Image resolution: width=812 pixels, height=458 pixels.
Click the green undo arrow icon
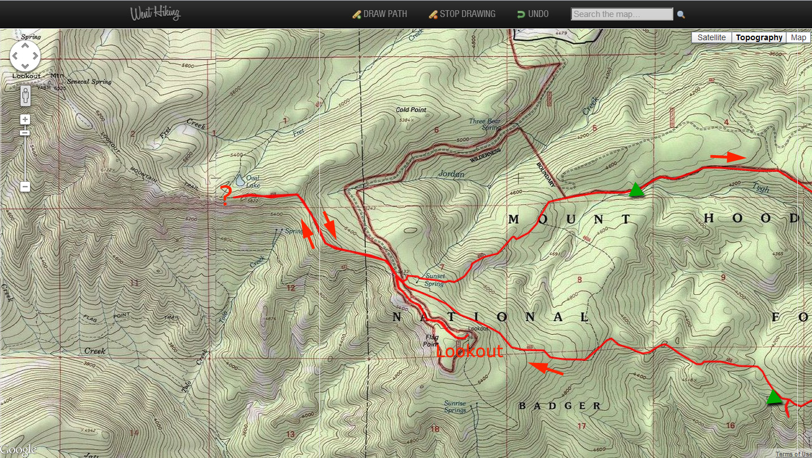pos(521,14)
